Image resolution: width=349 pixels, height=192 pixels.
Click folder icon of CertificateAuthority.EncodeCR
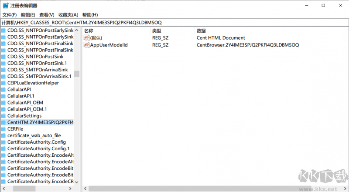point(3,181)
